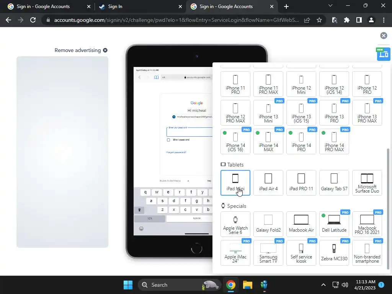Click the taskbar Search box
The image size is (392, 294).
coord(179,285)
